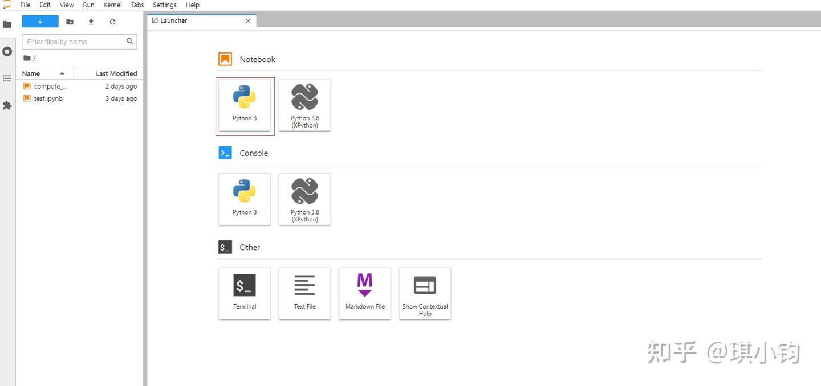
Task: Create a new Markdown File
Action: tap(365, 293)
